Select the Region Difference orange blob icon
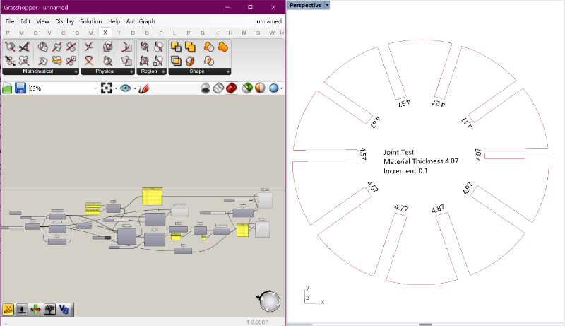The image size is (565, 326). (208, 47)
